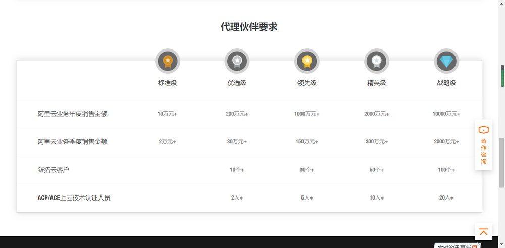Click the 10万元+ annual sales value
Viewport: 505px width, 248px height.
point(168,114)
